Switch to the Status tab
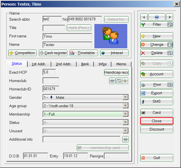This screenshot has width=181, height=168. pos(17,64)
